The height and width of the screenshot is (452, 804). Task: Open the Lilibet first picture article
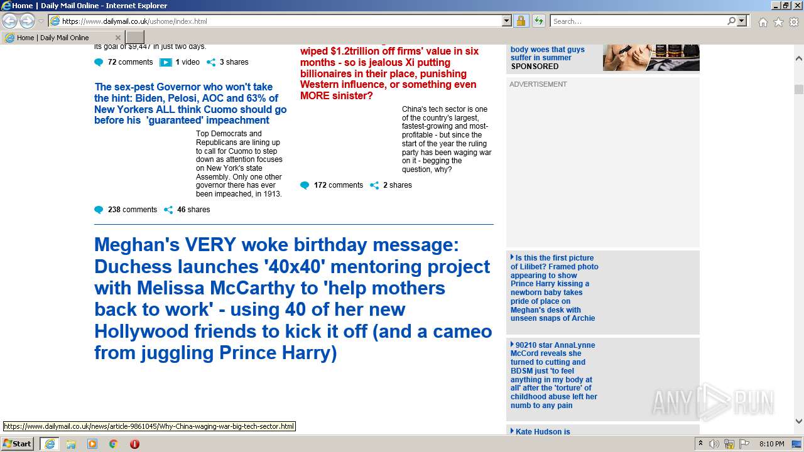(554, 288)
